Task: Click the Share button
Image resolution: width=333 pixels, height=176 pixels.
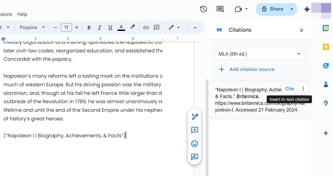Action: pos(272,9)
